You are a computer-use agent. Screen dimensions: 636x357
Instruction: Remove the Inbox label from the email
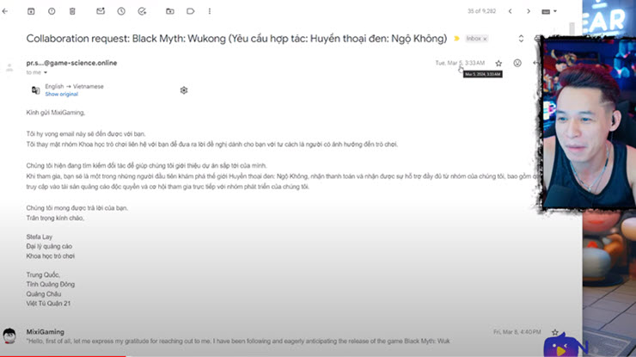[x=486, y=39]
